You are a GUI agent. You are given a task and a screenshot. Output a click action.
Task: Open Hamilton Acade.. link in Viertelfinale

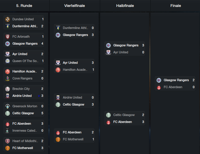tap(75, 70)
